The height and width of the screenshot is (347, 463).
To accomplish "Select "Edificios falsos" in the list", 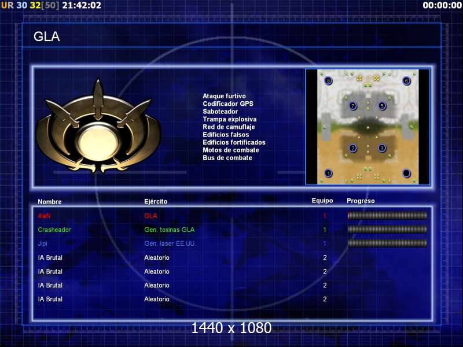I will pos(226,135).
